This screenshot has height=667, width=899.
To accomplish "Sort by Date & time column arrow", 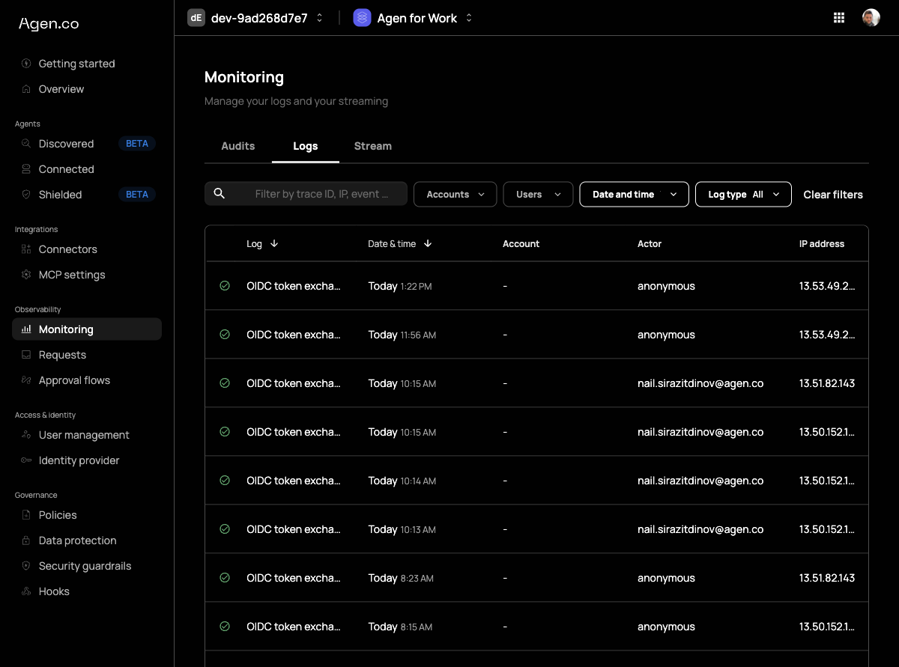I will [428, 243].
